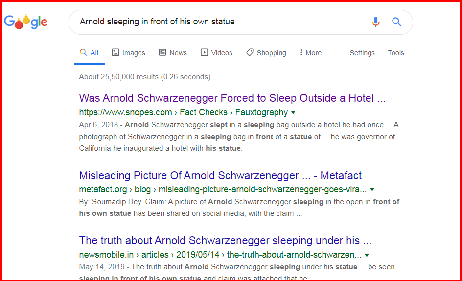Open the Images tab icon

pyautogui.click(x=115, y=53)
